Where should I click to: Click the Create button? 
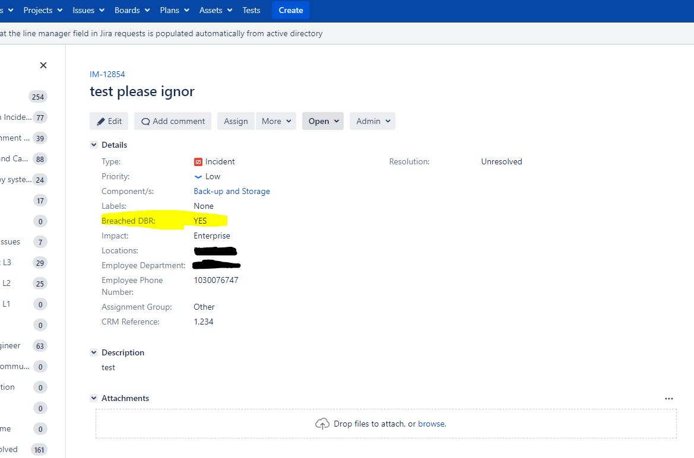[x=290, y=10]
